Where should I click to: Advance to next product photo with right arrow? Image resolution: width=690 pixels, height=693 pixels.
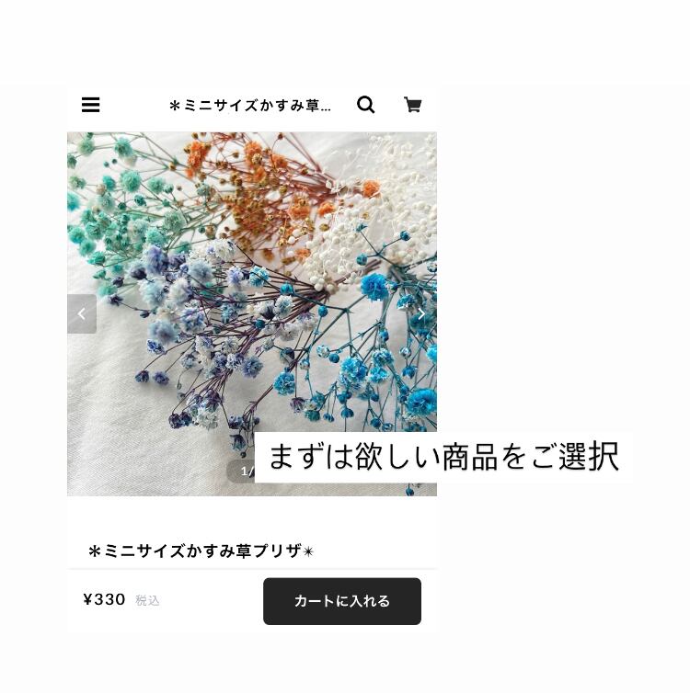tap(421, 313)
